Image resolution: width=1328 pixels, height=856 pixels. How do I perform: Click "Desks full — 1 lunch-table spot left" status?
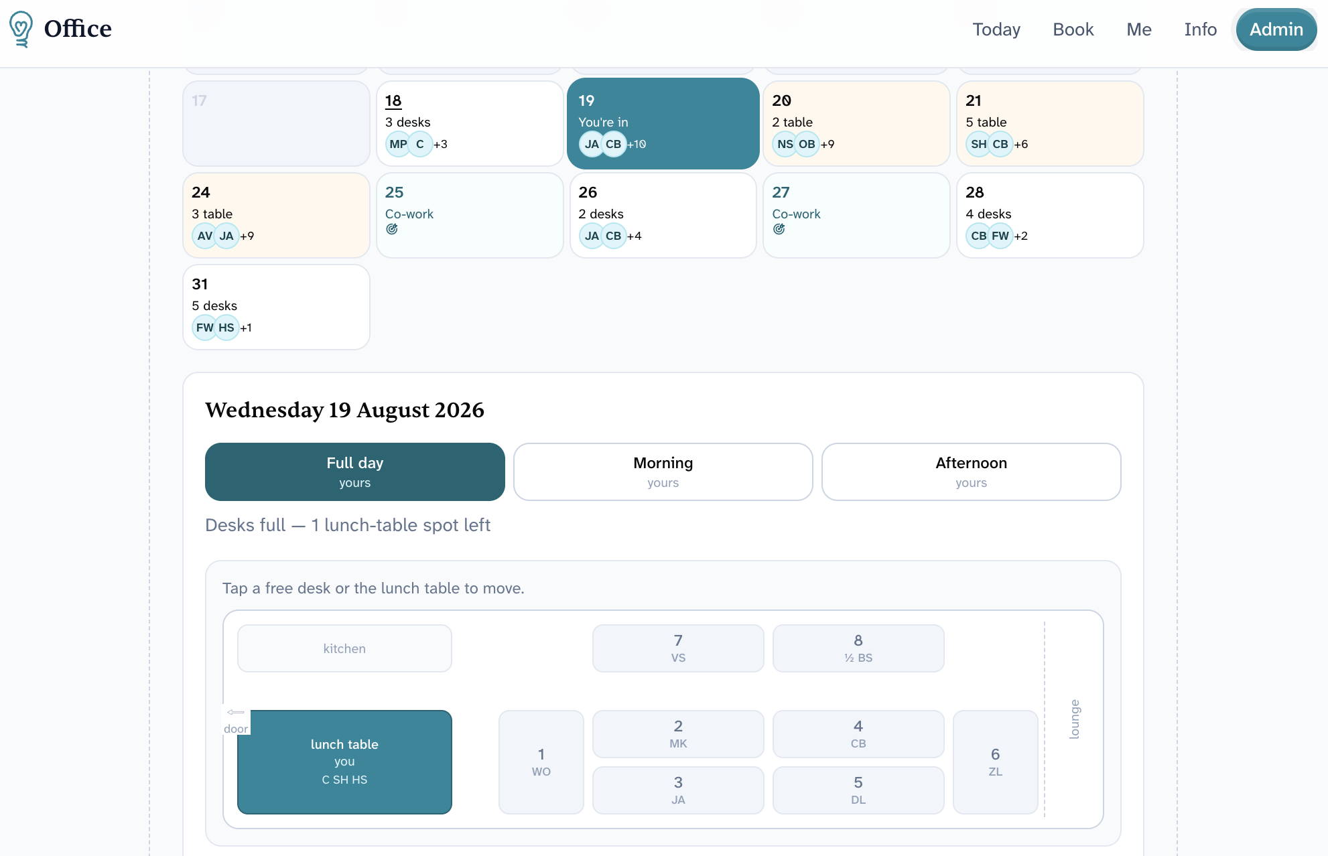348,525
